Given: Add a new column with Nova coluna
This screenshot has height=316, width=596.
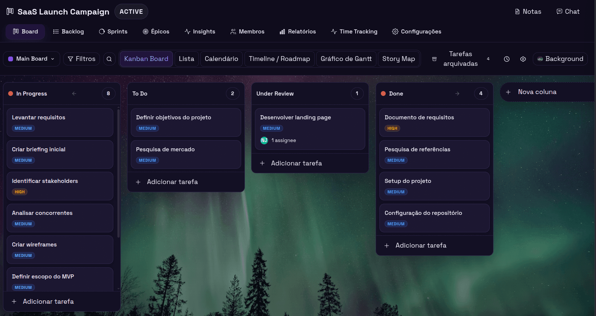Looking at the screenshot, I should 548,92.
